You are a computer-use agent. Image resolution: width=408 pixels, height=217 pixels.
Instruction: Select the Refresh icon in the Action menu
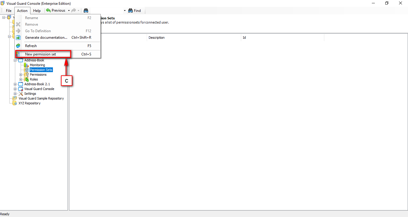click(18, 46)
